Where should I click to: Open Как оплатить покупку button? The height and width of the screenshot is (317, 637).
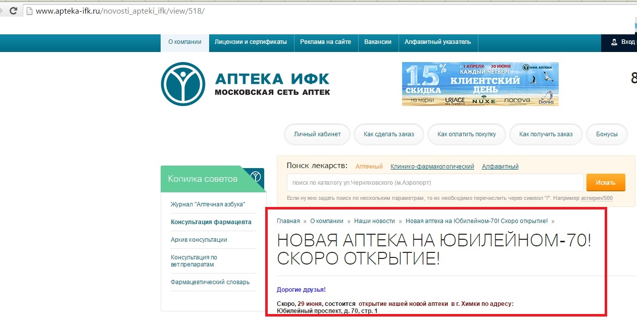467,134
